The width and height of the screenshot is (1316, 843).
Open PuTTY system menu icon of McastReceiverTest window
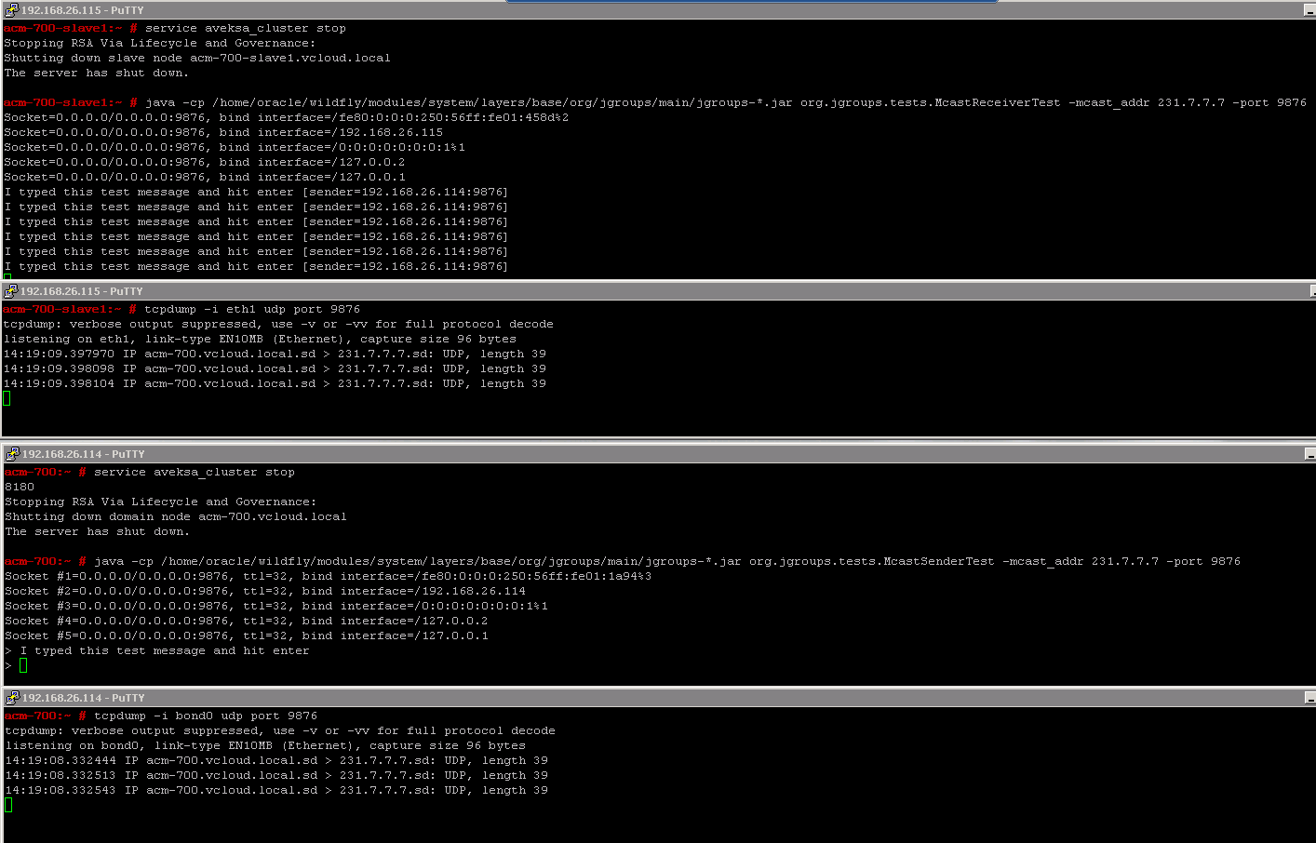(x=10, y=10)
